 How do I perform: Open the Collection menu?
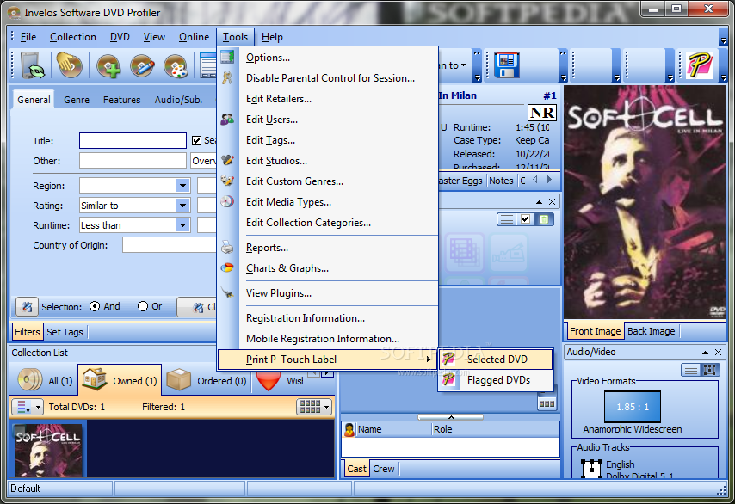pos(72,37)
